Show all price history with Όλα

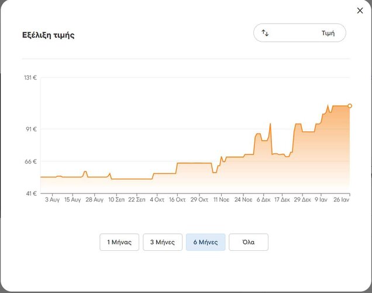(249, 242)
